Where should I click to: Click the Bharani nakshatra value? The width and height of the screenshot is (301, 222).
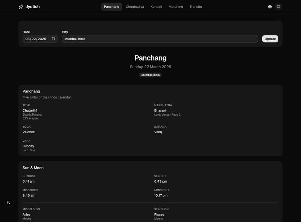click(160, 110)
